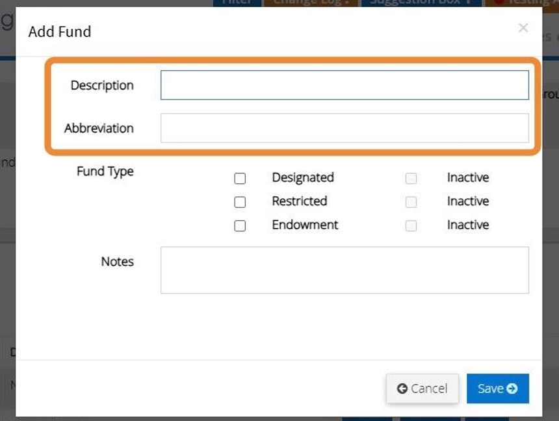The width and height of the screenshot is (559, 421).
Task: Click the right-arrow icon on the Save button
Action: (x=512, y=389)
